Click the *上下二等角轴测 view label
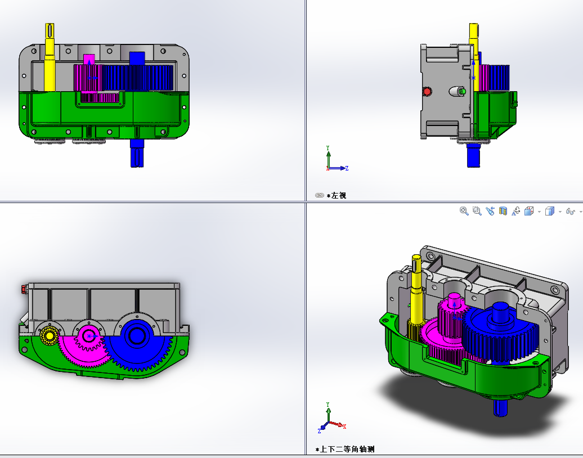 344,449
